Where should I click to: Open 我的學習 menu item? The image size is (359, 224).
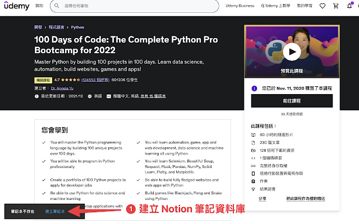[305, 6]
